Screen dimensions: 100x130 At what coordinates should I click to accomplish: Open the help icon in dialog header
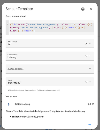pyautogui.click(x=83, y=9)
